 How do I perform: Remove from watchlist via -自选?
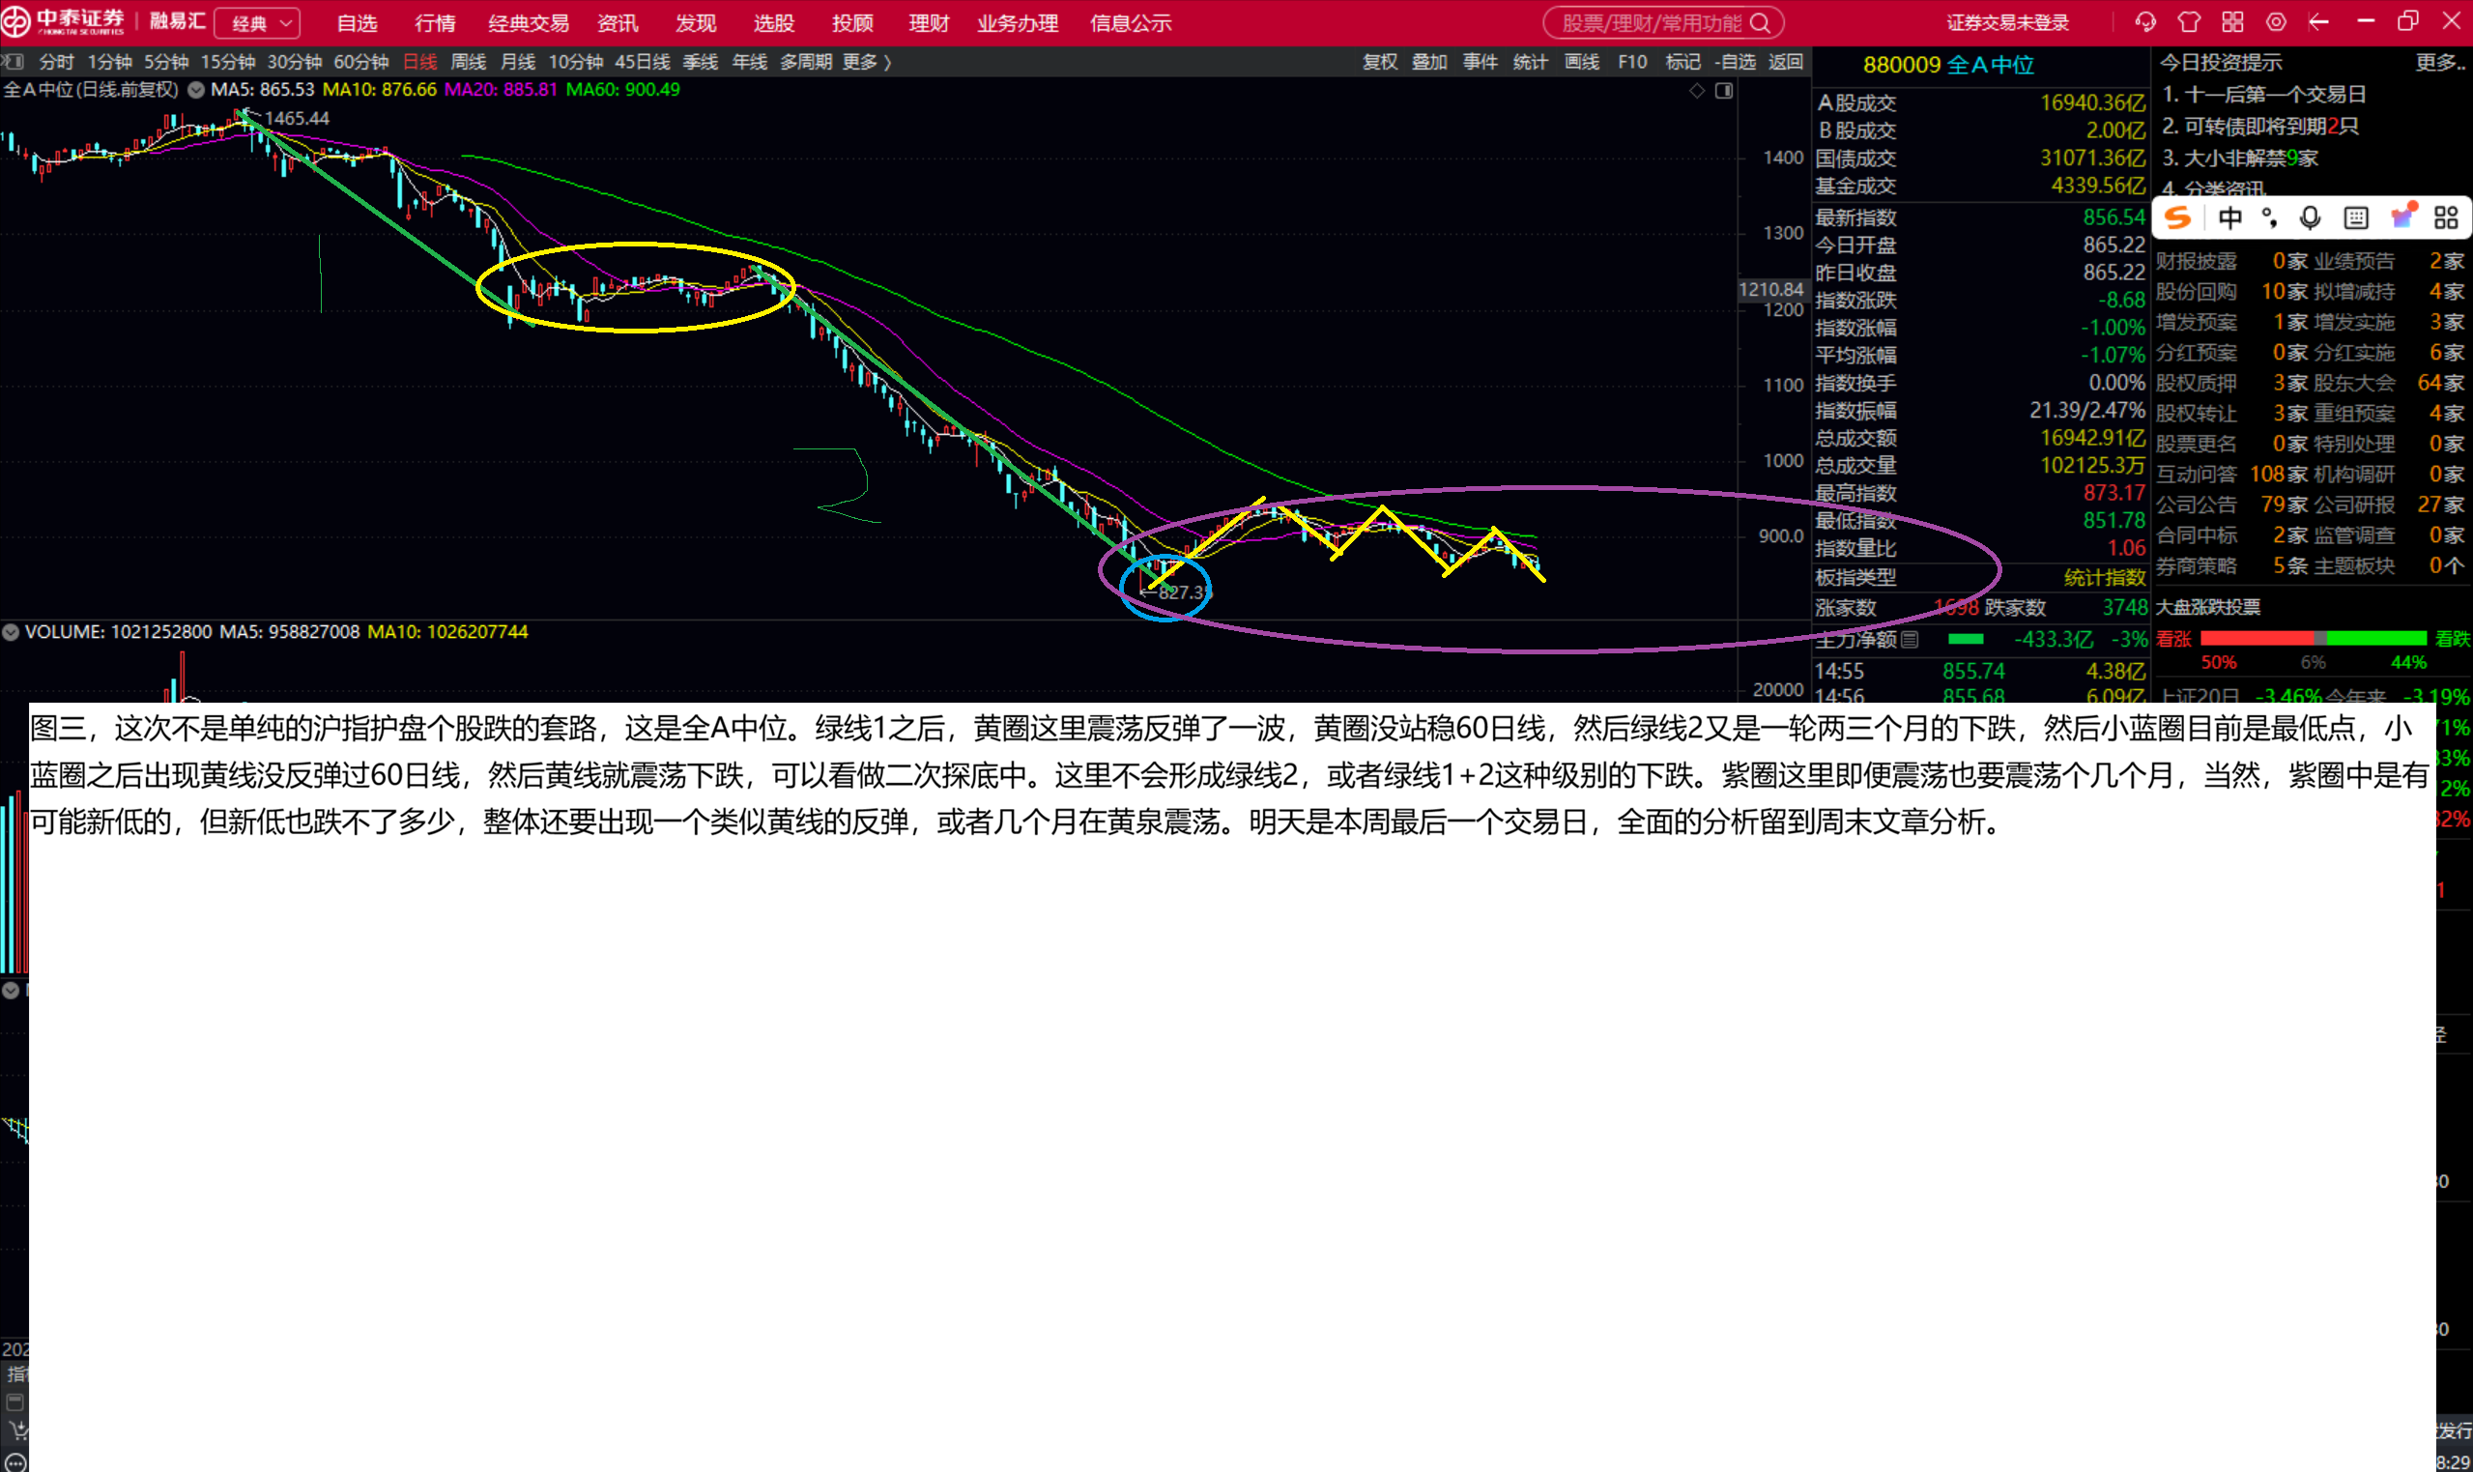tap(1736, 63)
